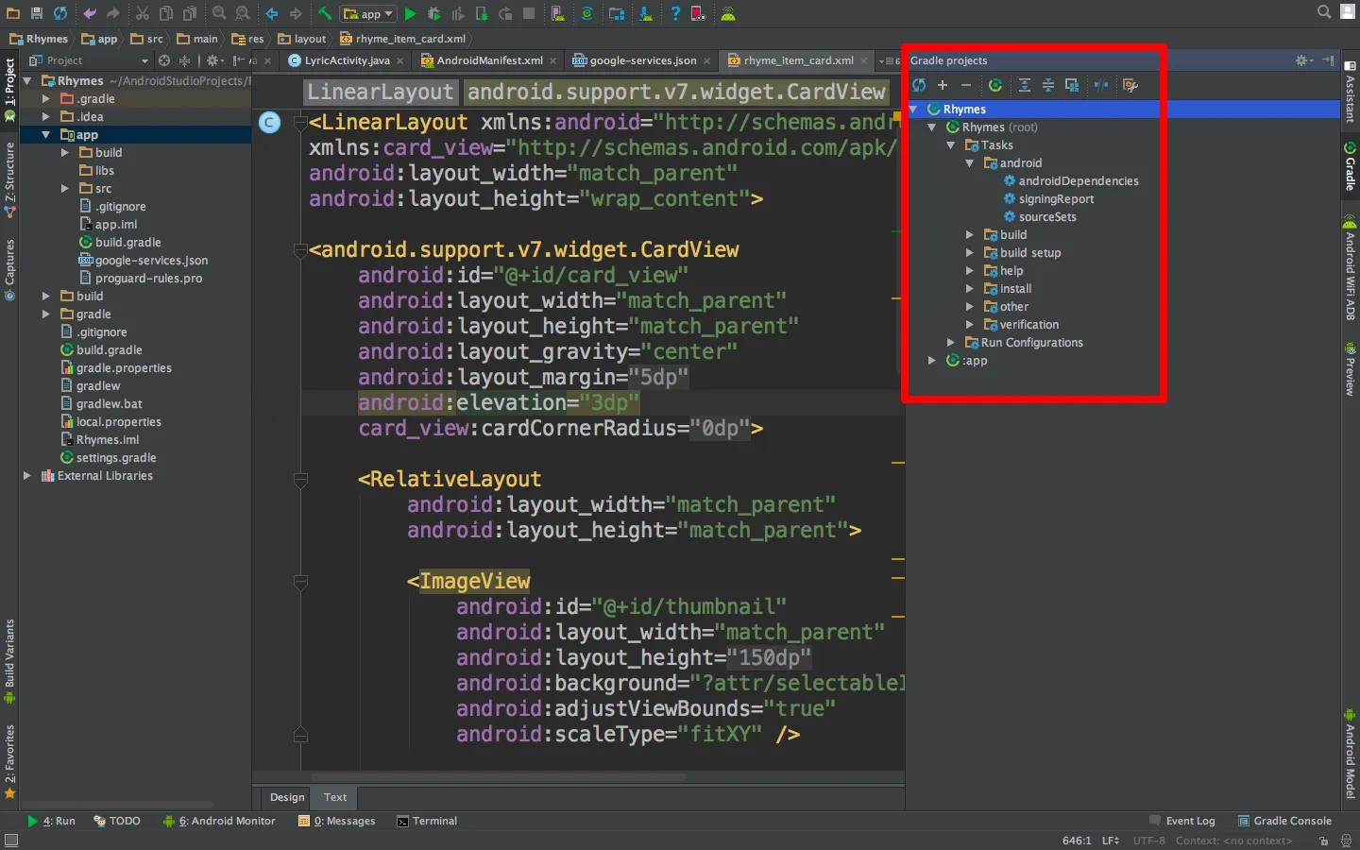Open the Gradle Console
The height and width of the screenshot is (850, 1360).
(1284, 821)
